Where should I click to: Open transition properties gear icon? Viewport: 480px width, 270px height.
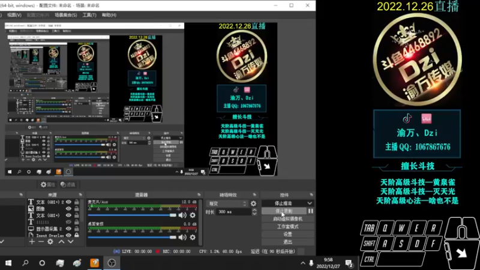tap(253, 203)
